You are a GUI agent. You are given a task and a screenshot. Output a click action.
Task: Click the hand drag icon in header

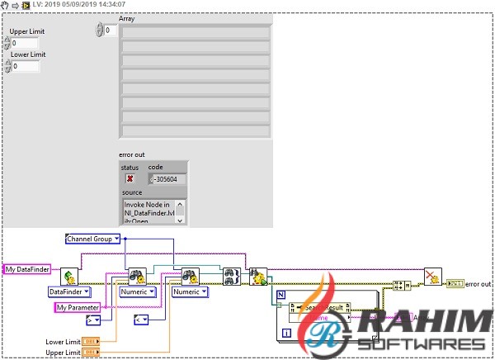(5, 5)
